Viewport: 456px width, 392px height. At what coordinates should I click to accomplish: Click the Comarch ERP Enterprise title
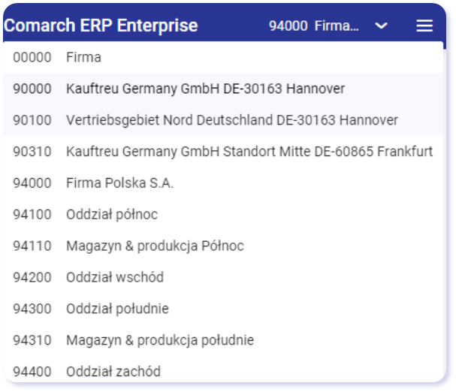point(101,26)
